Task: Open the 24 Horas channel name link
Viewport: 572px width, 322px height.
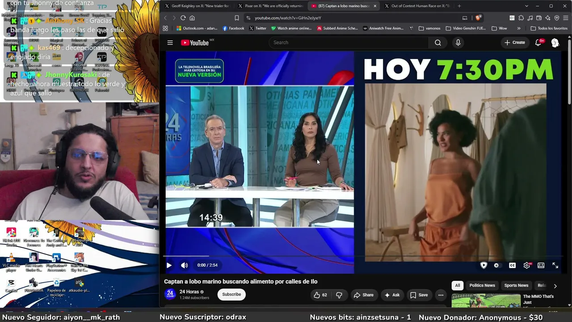Action: [189, 292]
